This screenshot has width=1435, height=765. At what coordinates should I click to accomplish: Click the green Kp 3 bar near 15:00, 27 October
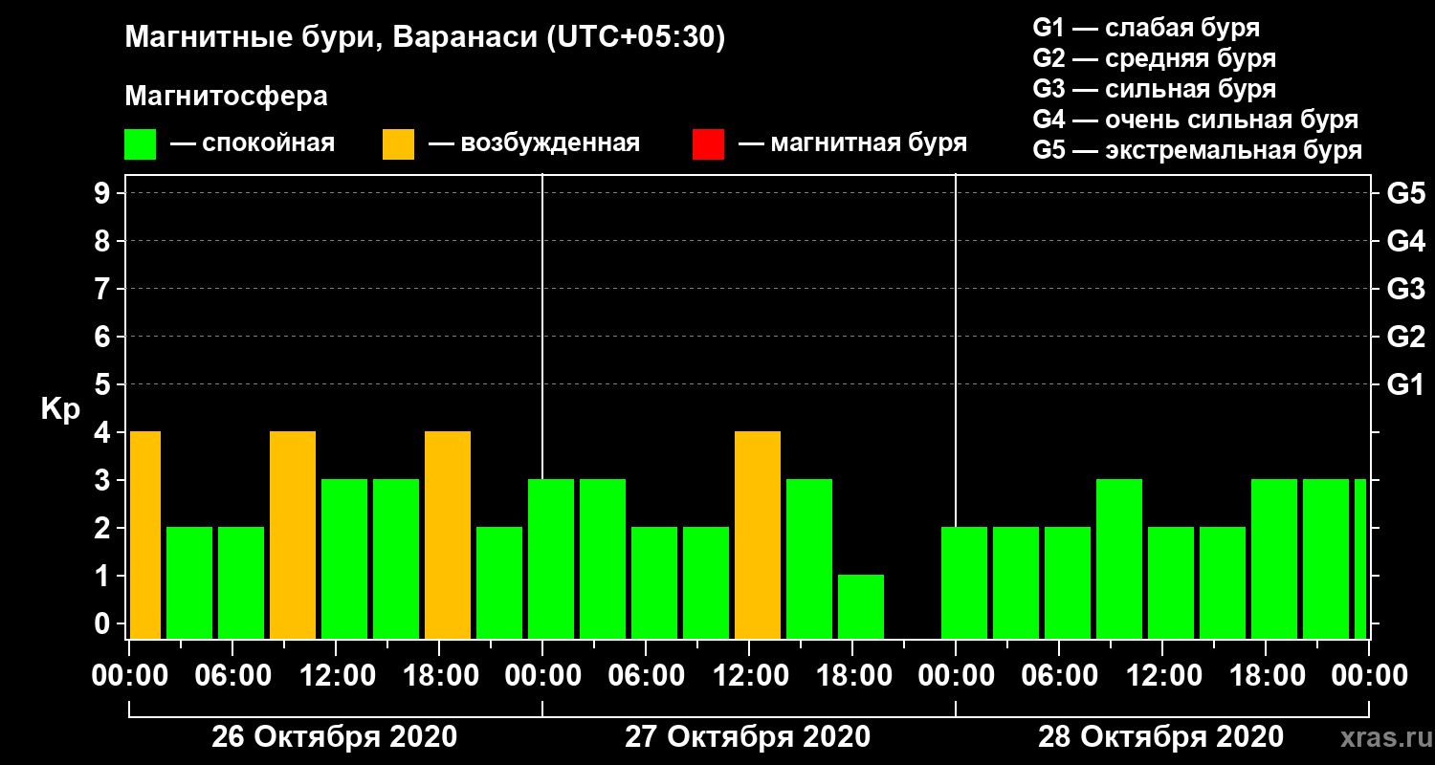click(809, 559)
